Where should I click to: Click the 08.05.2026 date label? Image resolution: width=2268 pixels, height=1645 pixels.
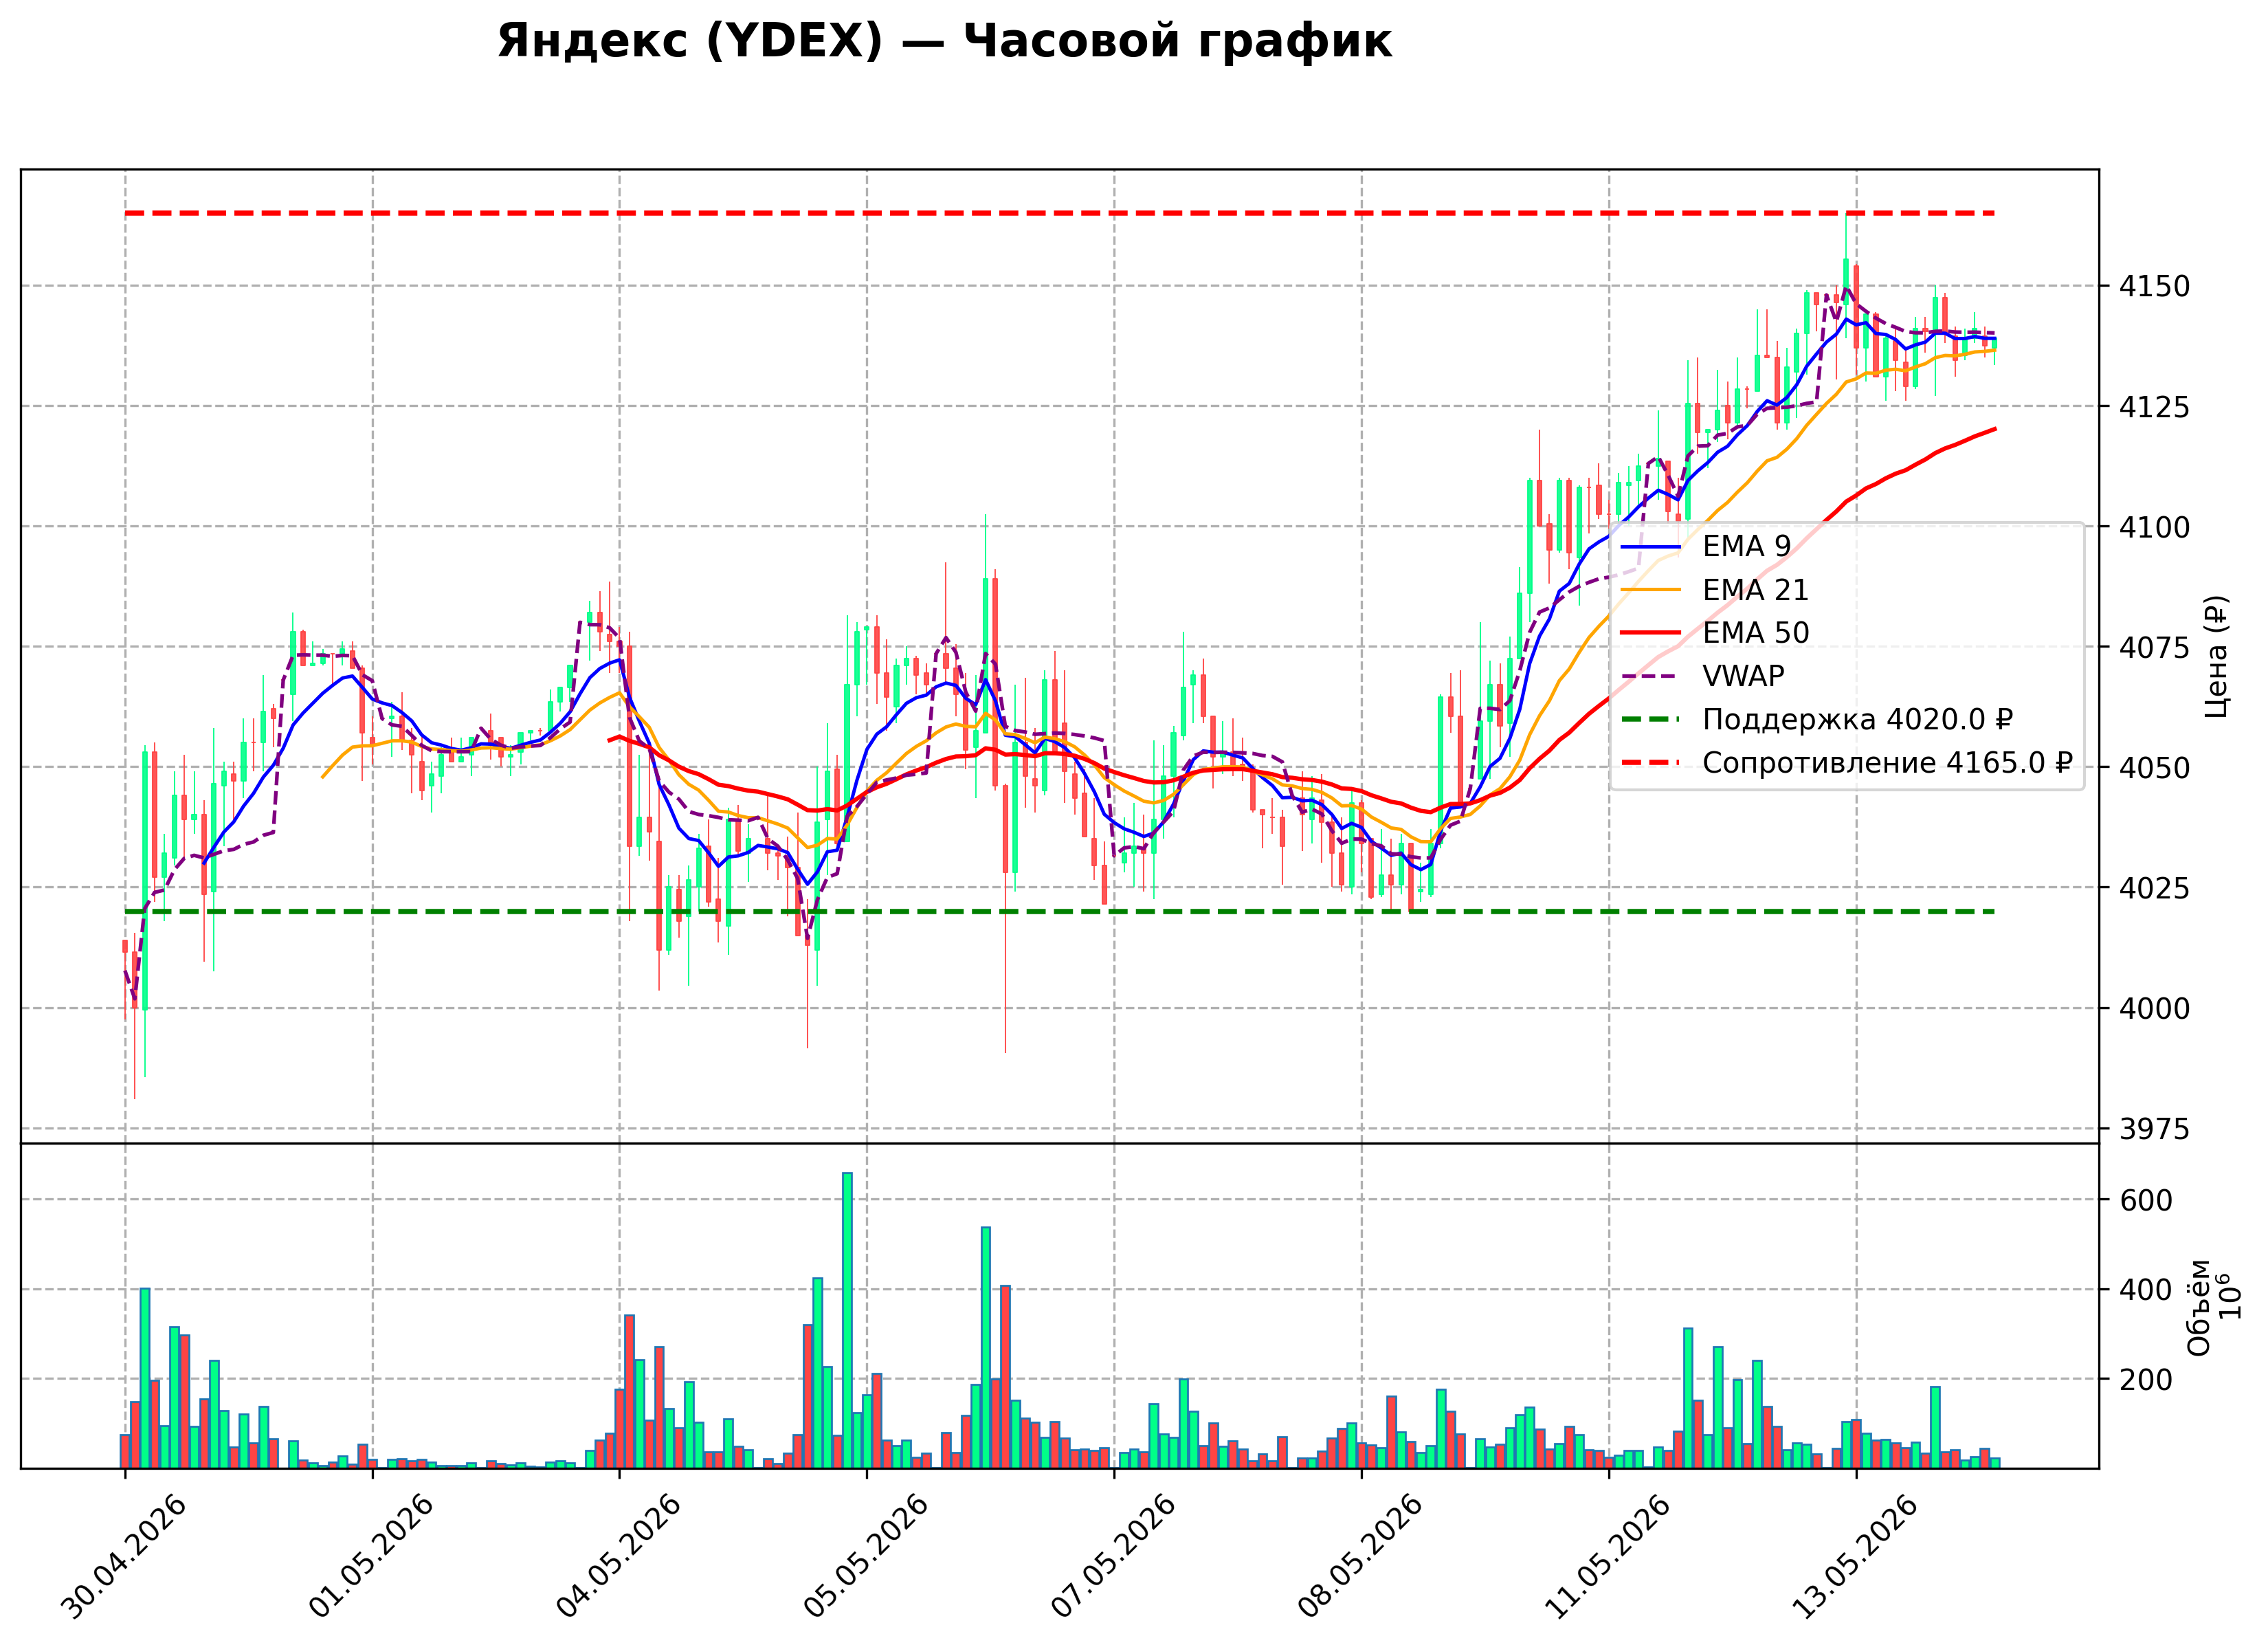[1360, 1558]
